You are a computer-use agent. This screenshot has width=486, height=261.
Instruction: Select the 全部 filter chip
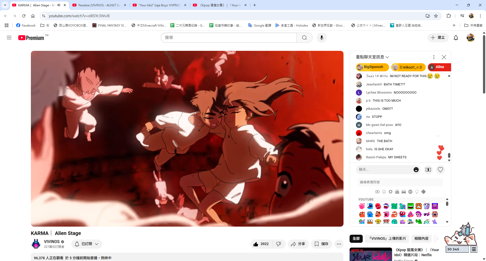[356, 238]
